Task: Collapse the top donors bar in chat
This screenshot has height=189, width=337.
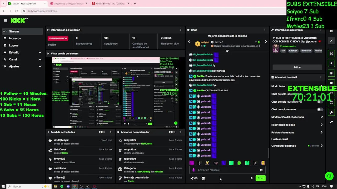Action: (x=227, y=51)
